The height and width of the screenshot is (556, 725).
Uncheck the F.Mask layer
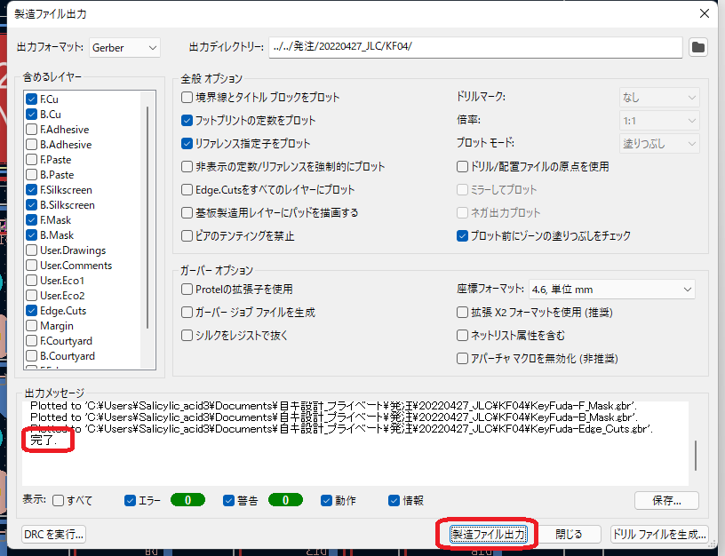31,220
